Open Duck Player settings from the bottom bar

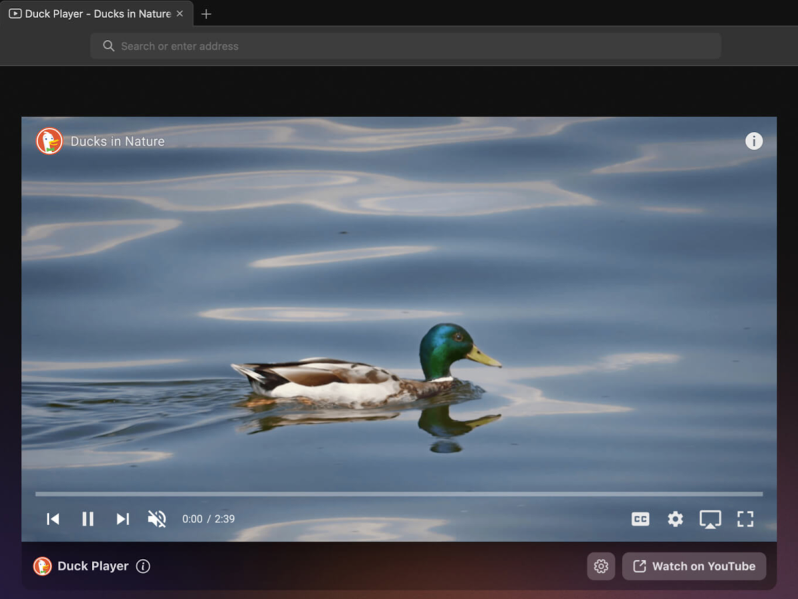[x=600, y=566]
